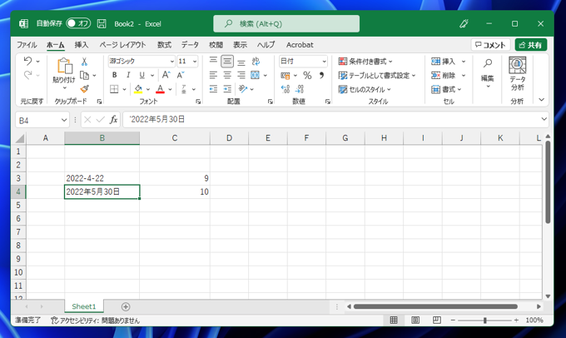Open the font name dropdown 游ゴシック

141,62
